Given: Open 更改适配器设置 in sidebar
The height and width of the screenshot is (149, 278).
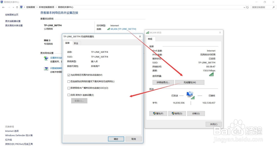Looking at the screenshot, I should tap(13, 21).
